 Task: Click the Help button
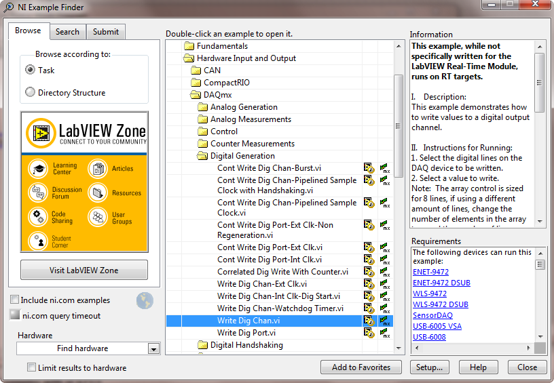(479, 367)
